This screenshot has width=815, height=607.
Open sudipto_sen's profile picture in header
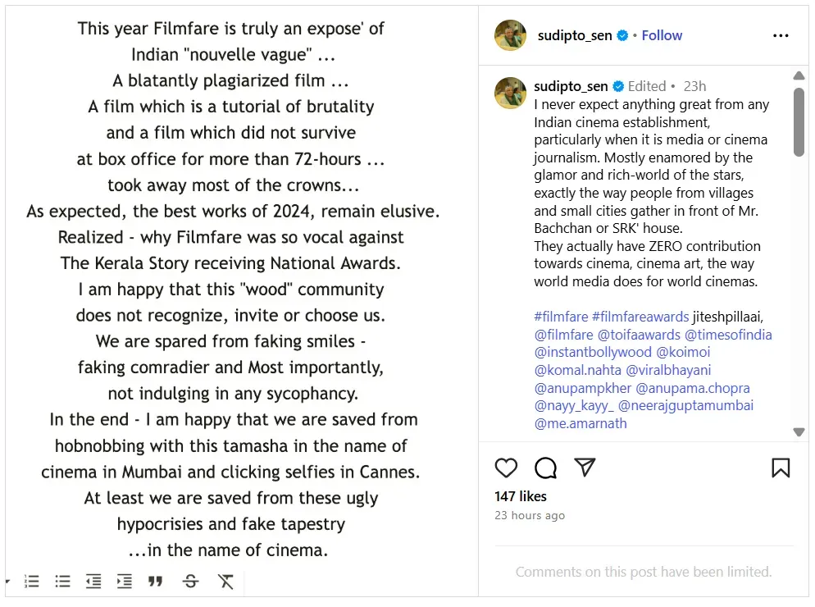click(x=510, y=36)
